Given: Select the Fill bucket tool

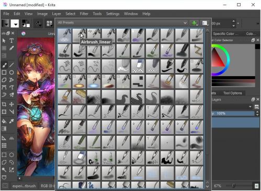Looking at the screenshot, I should [x=4, y=121].
